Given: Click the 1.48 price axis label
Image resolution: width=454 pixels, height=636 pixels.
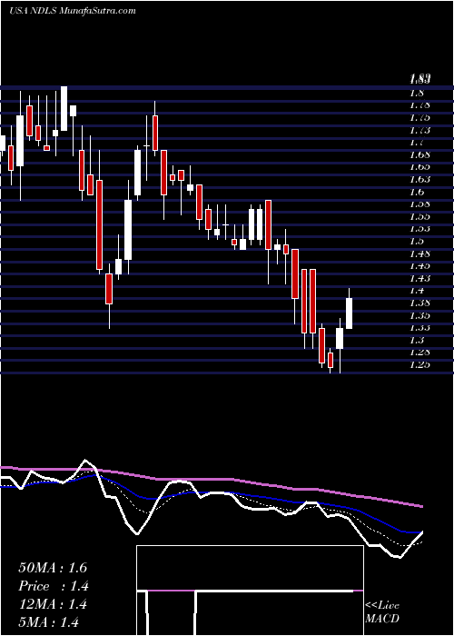Looking at the screenshot, I should (x=420, y=254).
